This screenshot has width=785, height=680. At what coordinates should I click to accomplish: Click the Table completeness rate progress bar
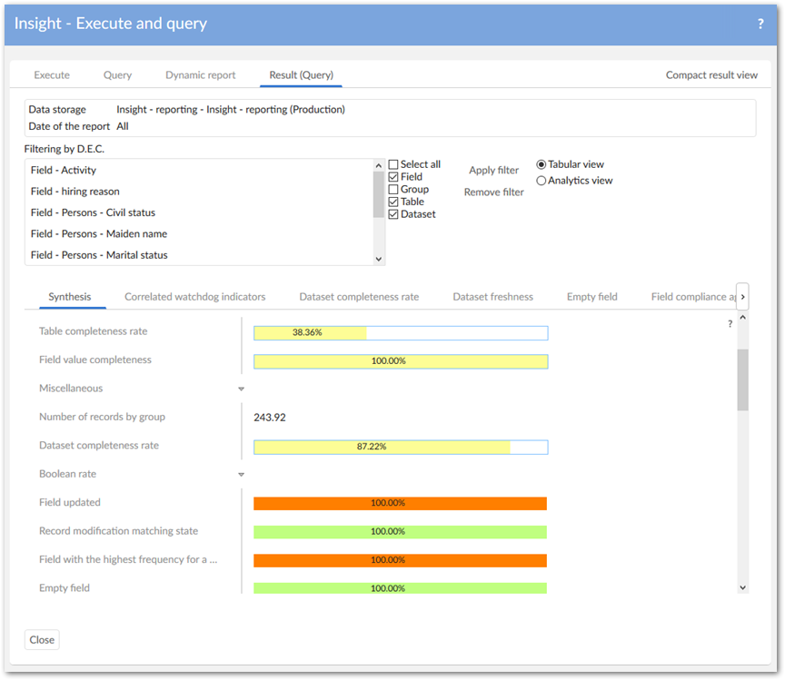pyautogui.click(x=400, y=333)
